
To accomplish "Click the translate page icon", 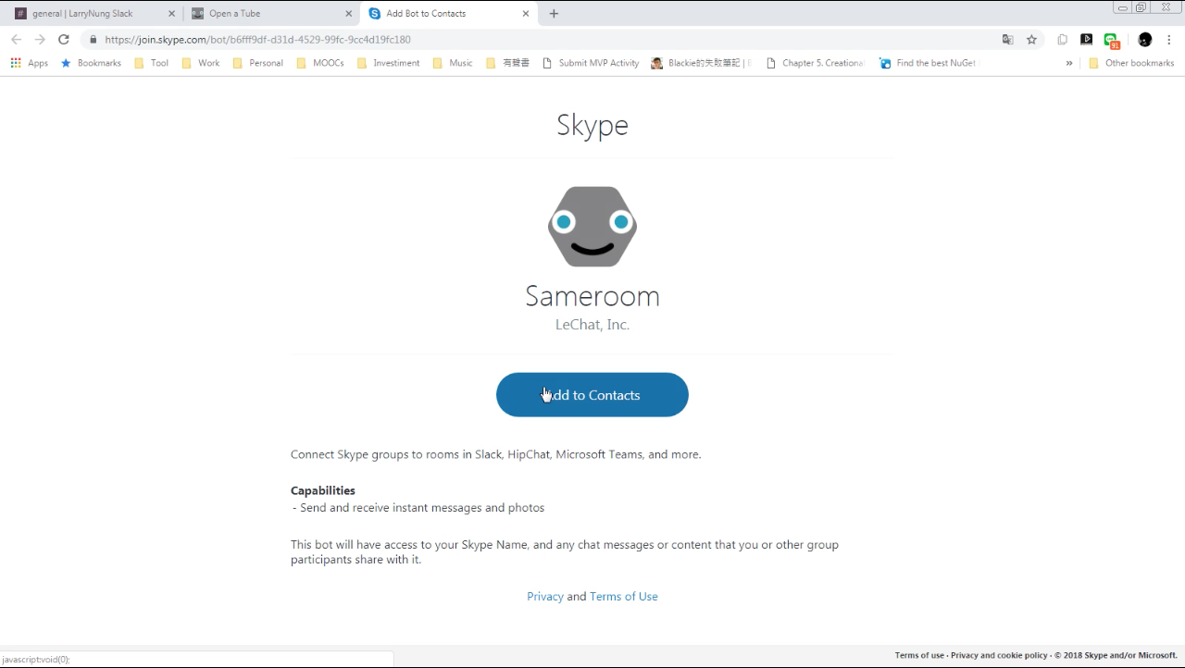I will point(1007,40).
